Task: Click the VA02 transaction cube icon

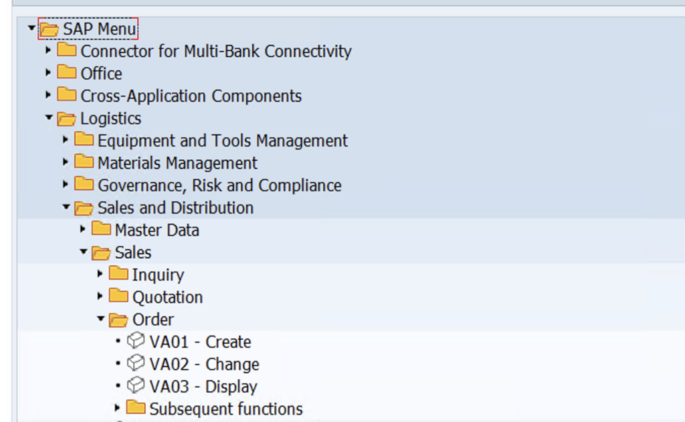Action: pos(136,362)
